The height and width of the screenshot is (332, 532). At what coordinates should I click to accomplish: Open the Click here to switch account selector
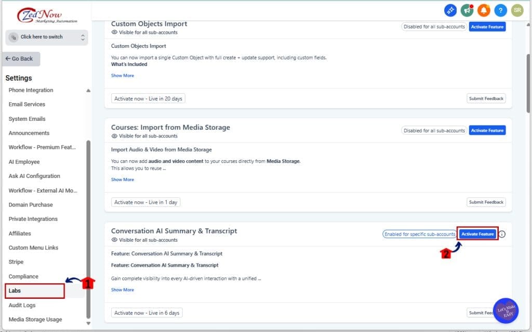(46, 37)
